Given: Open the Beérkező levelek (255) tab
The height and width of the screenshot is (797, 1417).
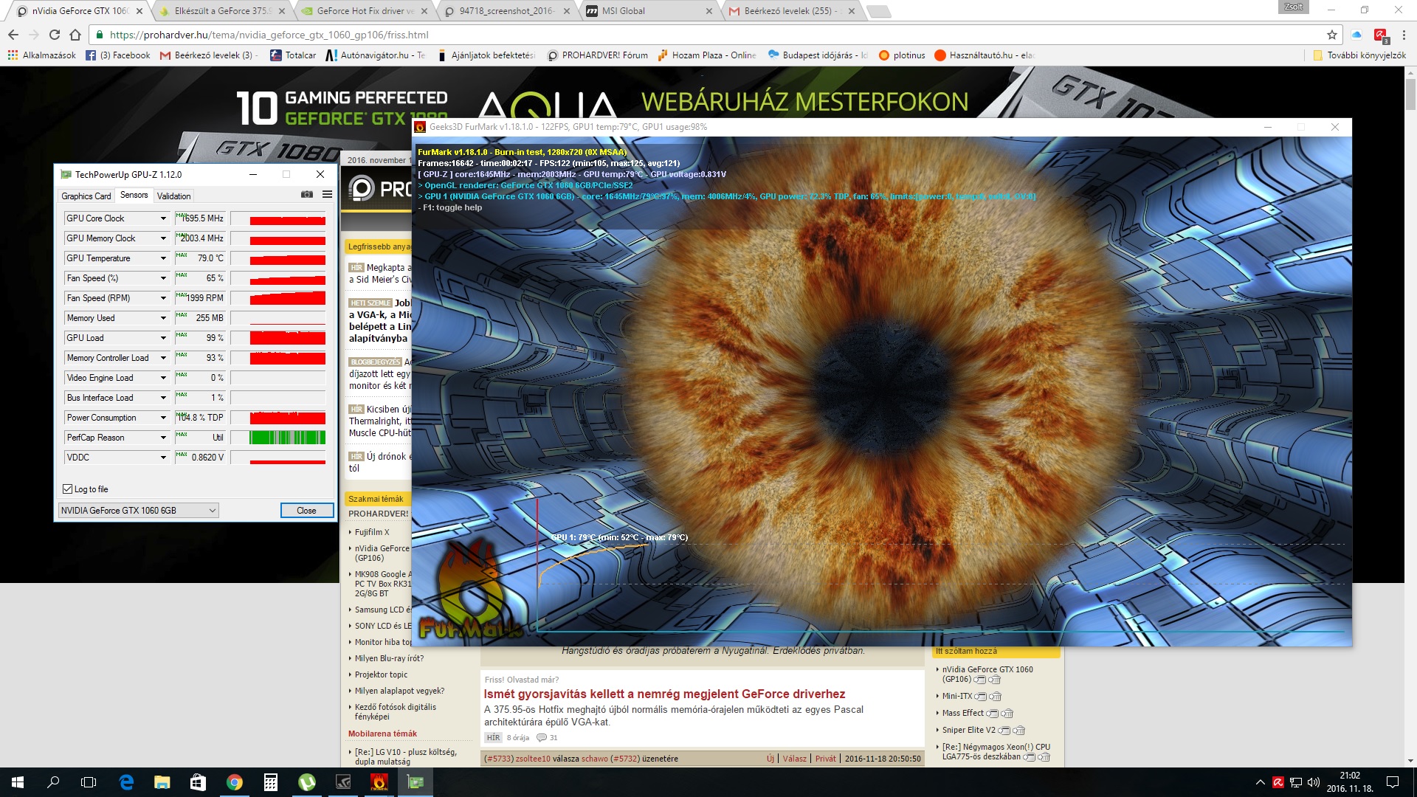Looking at the screenshot, I should pos(791,11).
